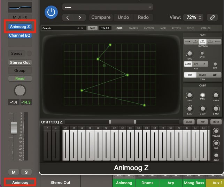The height and width of the screenshot is (187, 224).
Task: Click the Glide knob
Action: [216, 155]
